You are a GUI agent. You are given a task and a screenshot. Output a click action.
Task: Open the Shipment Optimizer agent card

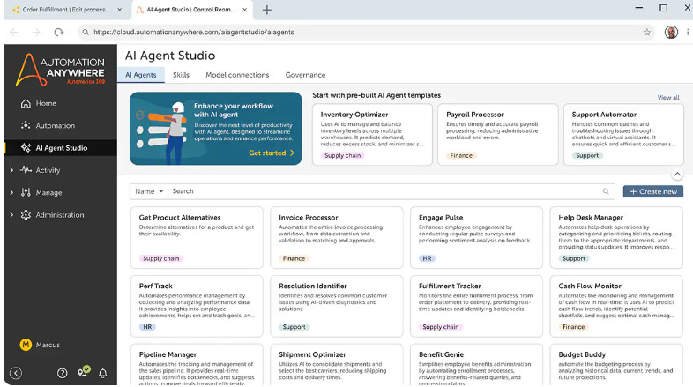tap(336, 365)
